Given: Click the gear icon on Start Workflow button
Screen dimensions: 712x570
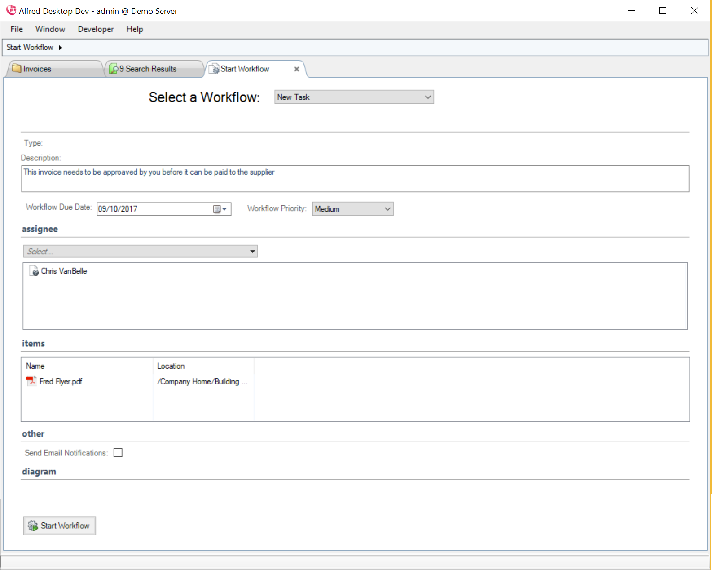Looking at the screenshot, I should click(33, 526).
